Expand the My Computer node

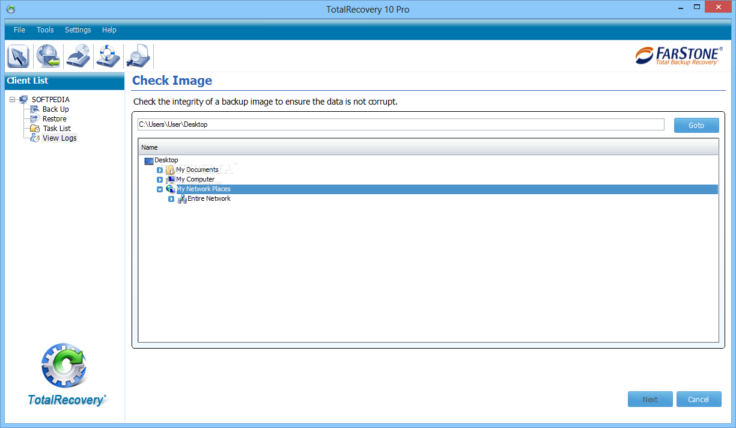(160, 180)
